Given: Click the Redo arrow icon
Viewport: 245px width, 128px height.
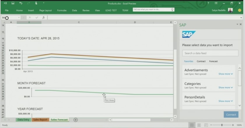Looking at the screenshot, I should point(29,3).
